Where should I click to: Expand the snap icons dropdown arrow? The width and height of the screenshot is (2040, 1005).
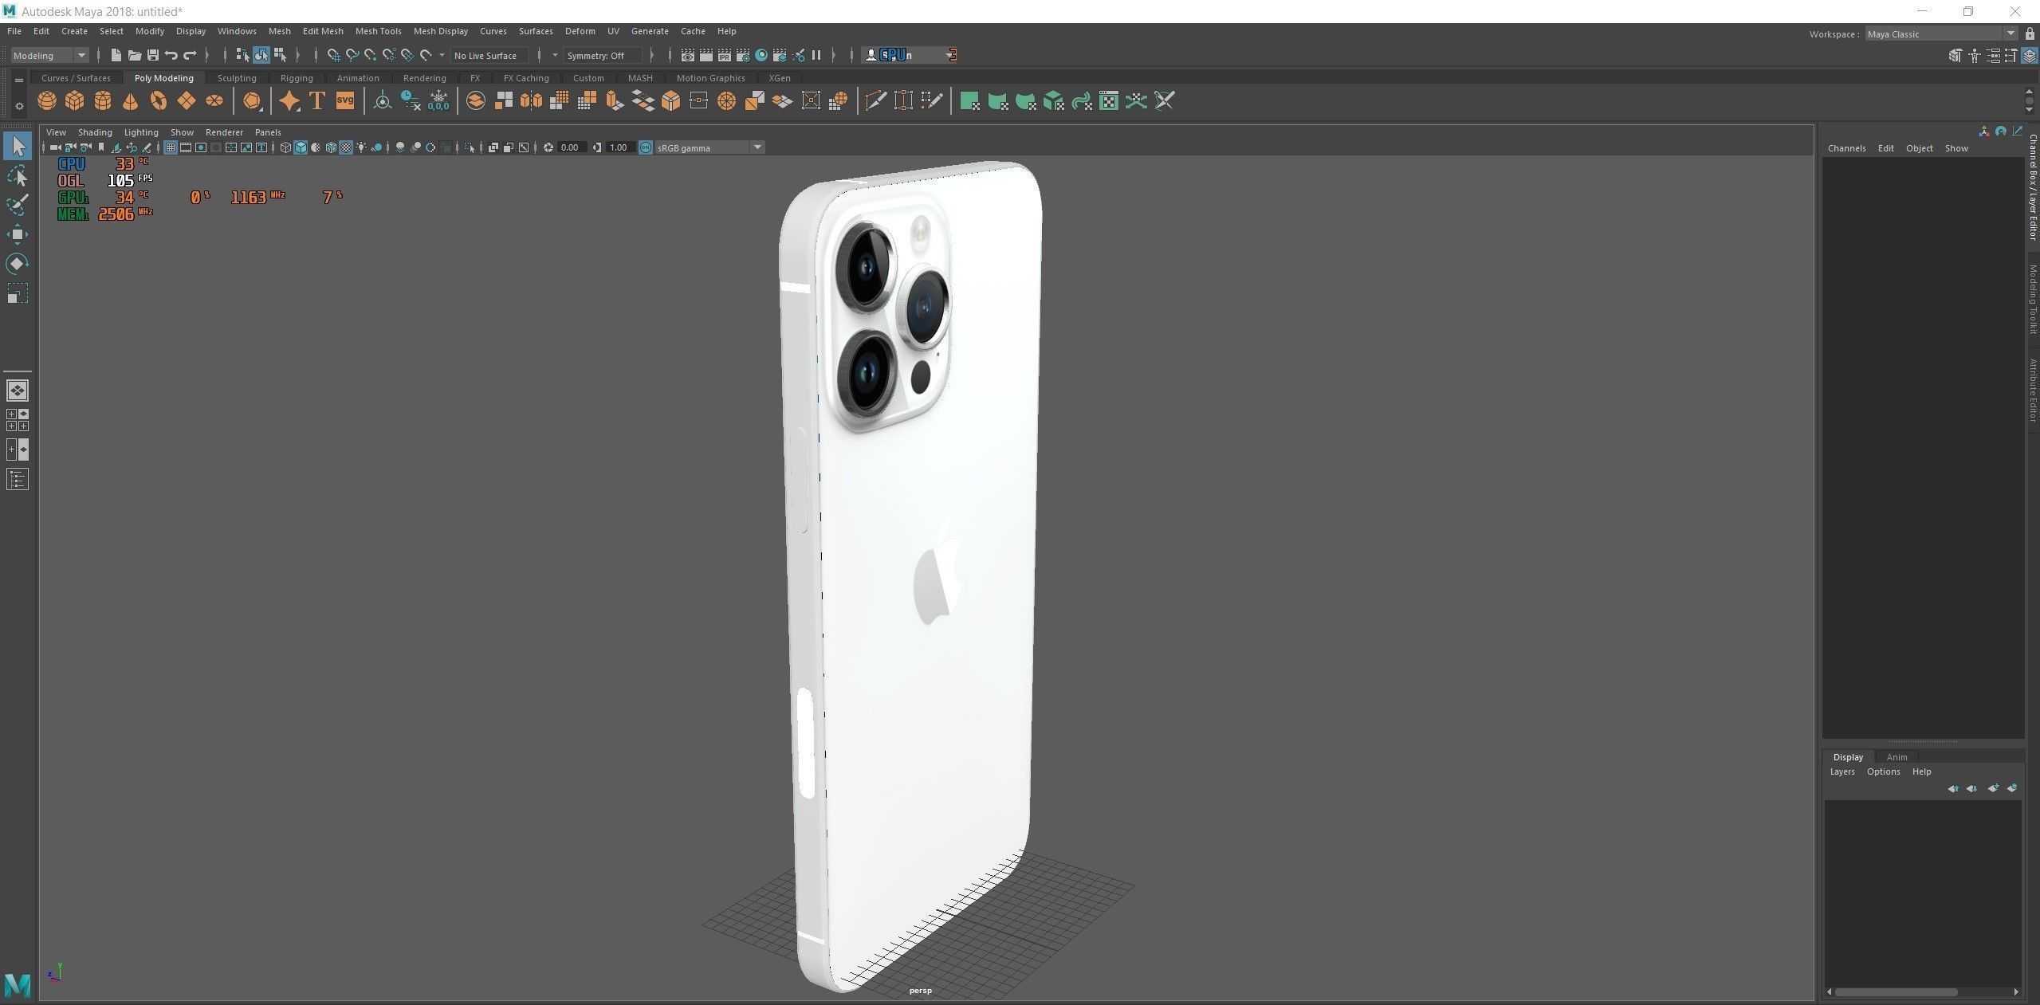442,55
